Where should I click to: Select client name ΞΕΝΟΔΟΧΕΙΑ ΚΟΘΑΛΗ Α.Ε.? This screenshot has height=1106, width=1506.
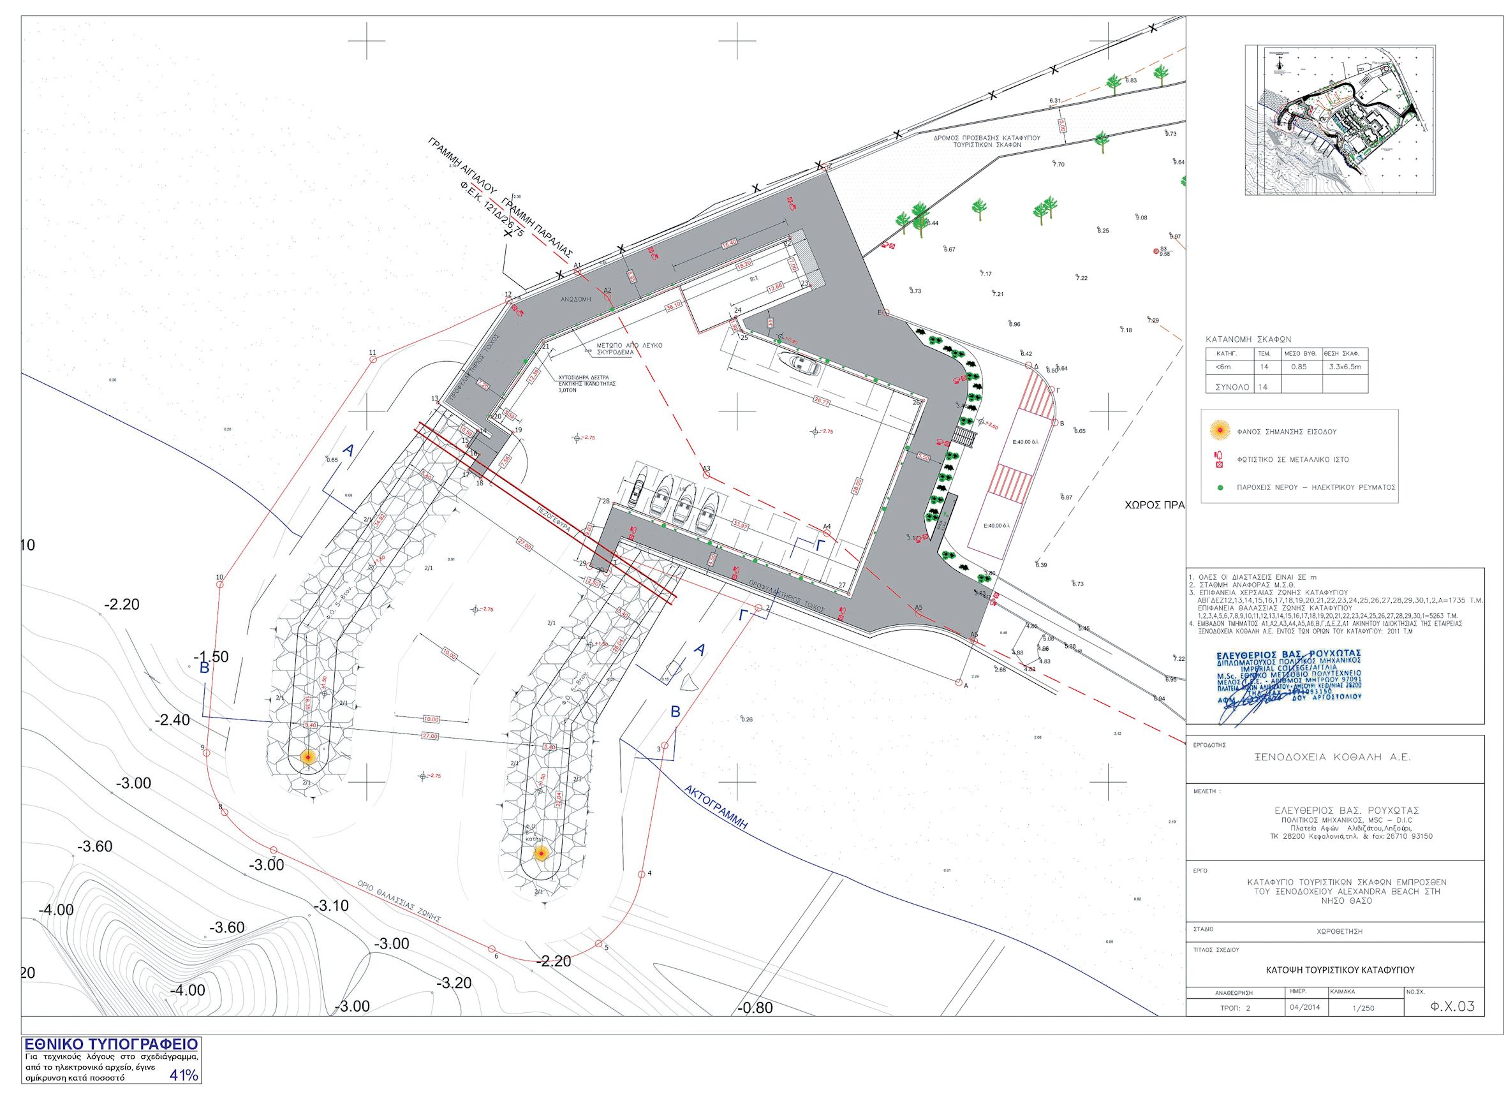(1334, 758)
